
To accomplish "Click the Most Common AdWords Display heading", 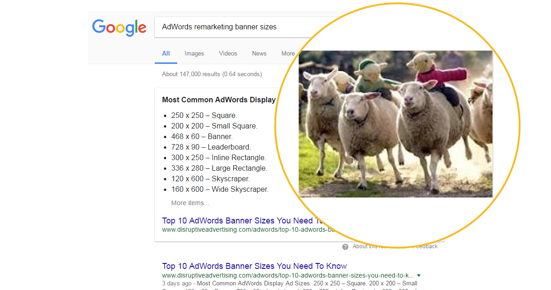I will click(219, 100).
